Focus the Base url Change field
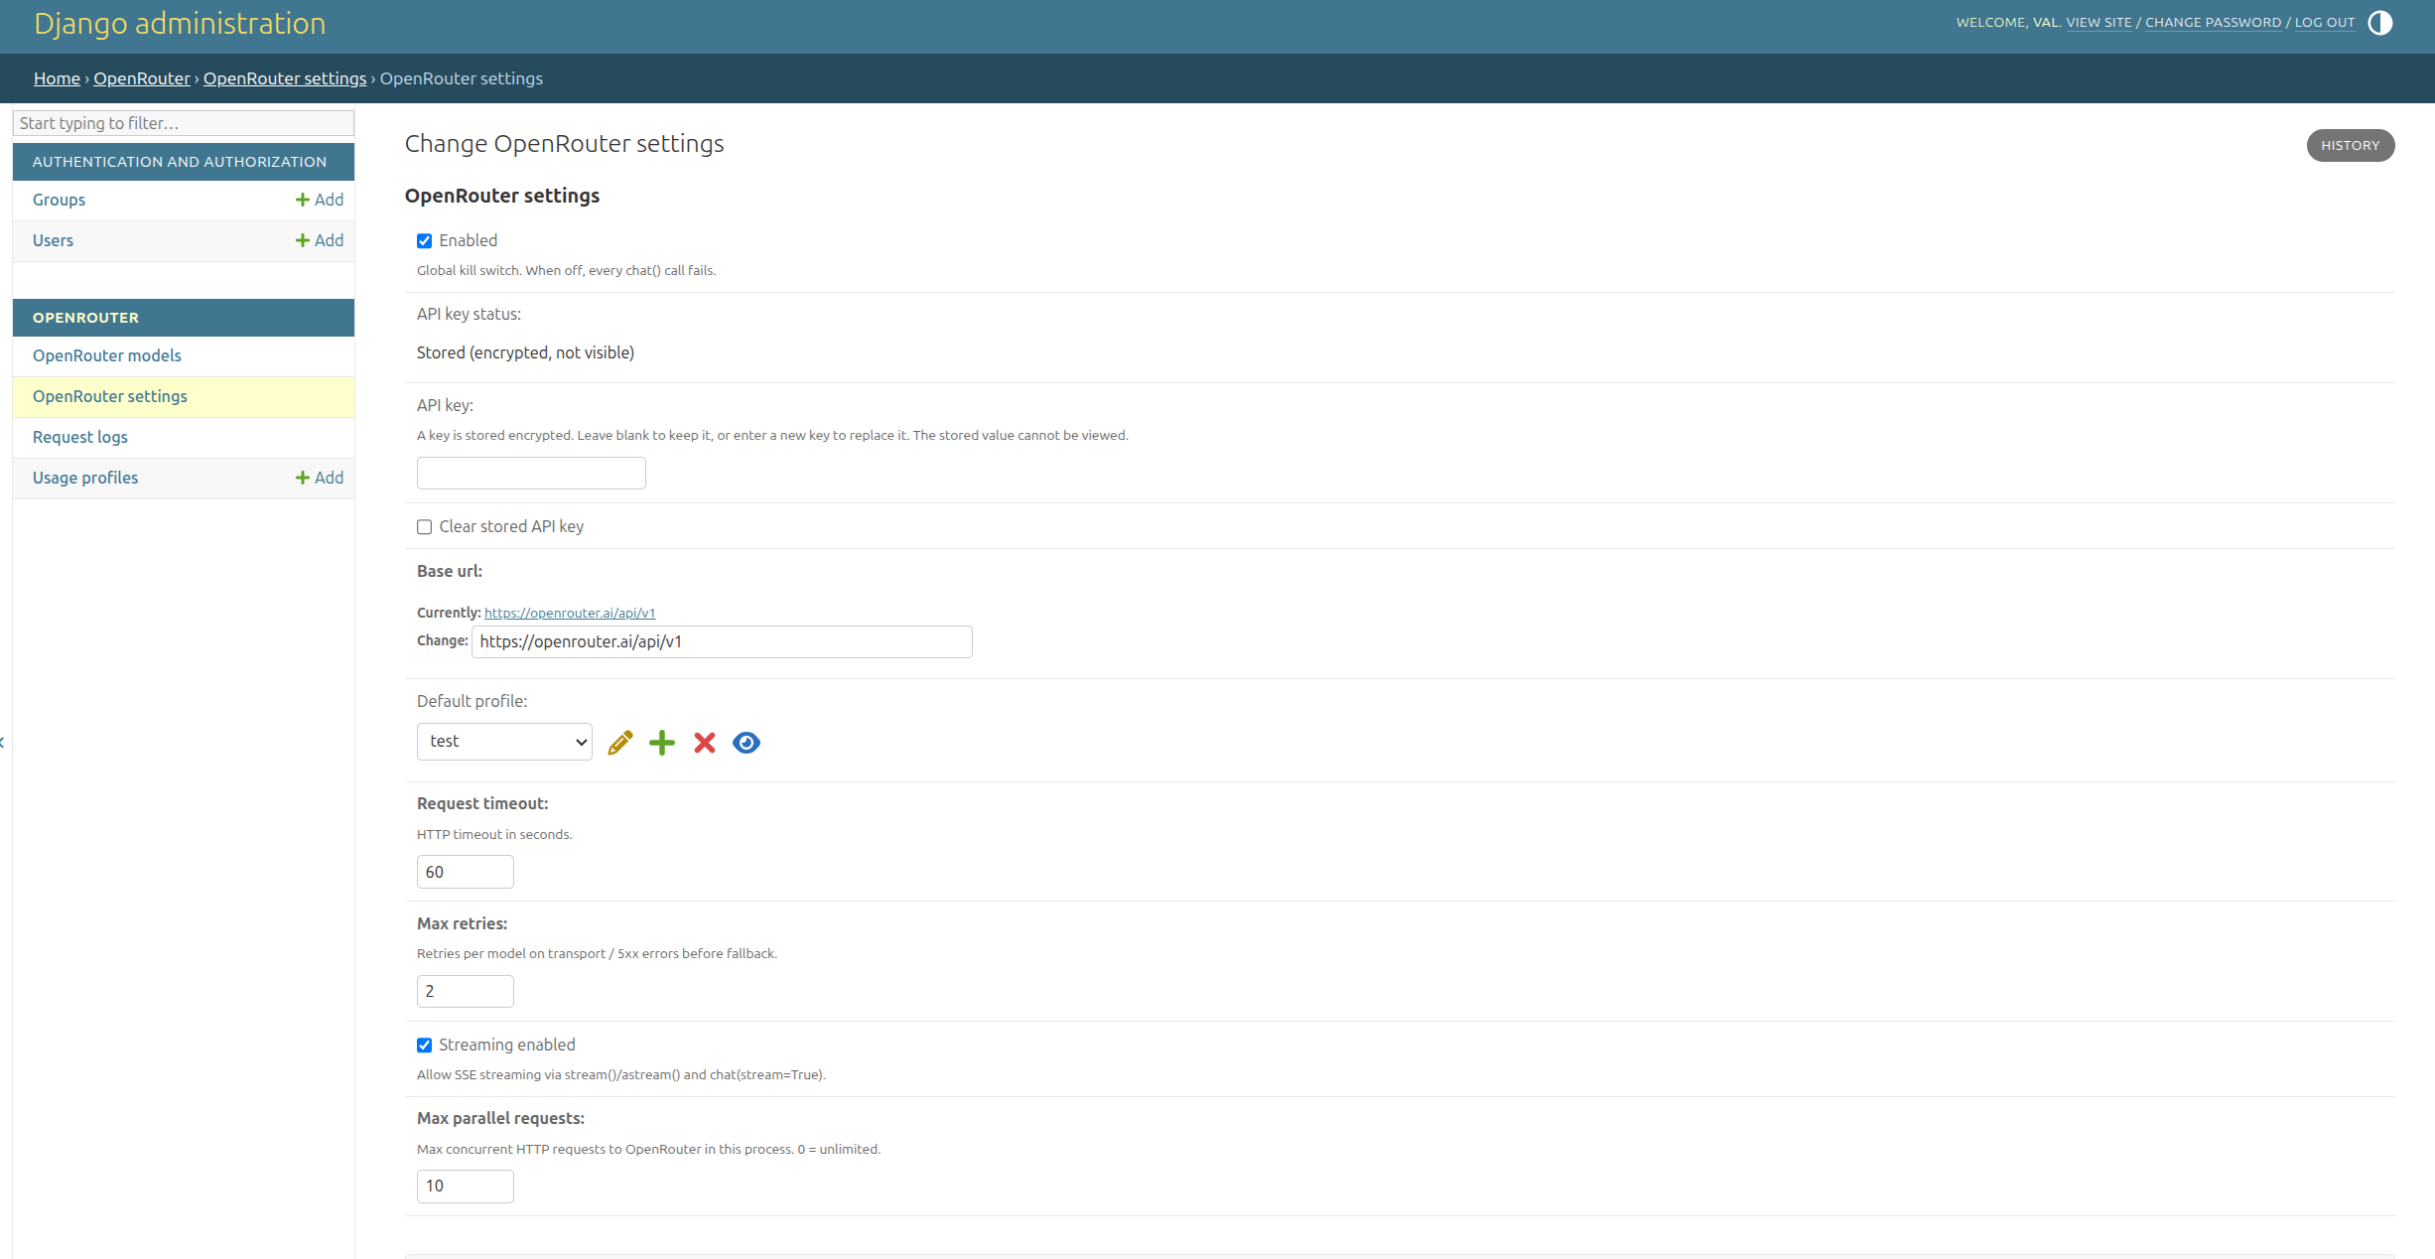The image size is (2435, 1259). coord(722,641)
